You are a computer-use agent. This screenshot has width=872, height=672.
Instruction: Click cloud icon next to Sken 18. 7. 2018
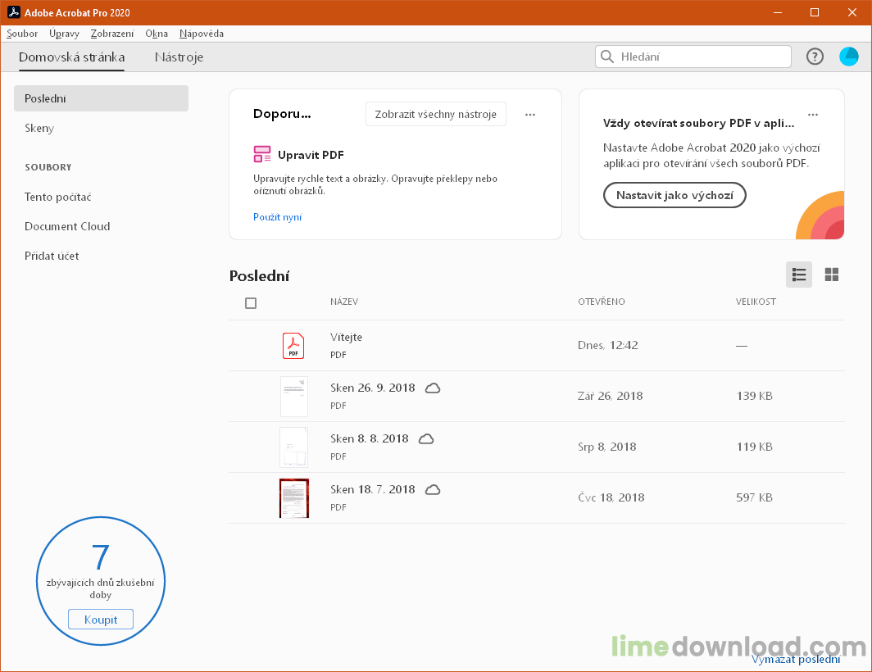(x=433, y=489)
